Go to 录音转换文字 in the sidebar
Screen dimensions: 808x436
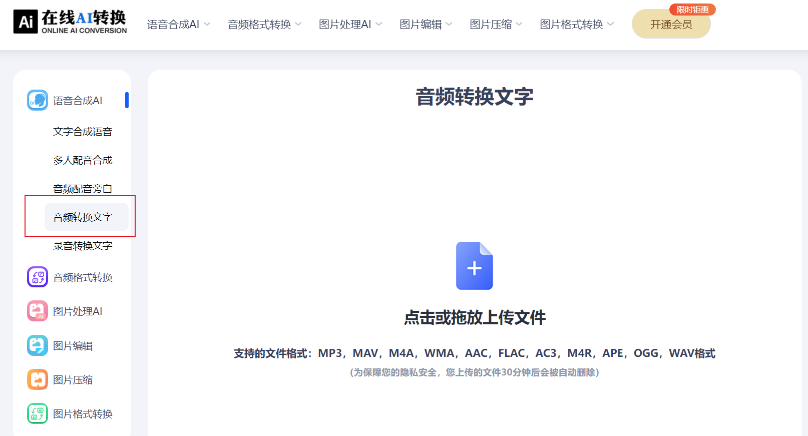83,246
